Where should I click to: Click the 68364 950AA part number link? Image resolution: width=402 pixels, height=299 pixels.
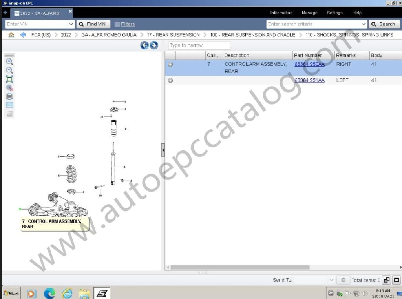310,64
